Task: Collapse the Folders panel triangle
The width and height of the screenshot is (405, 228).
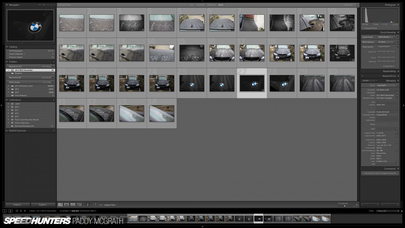Action: 7,62
